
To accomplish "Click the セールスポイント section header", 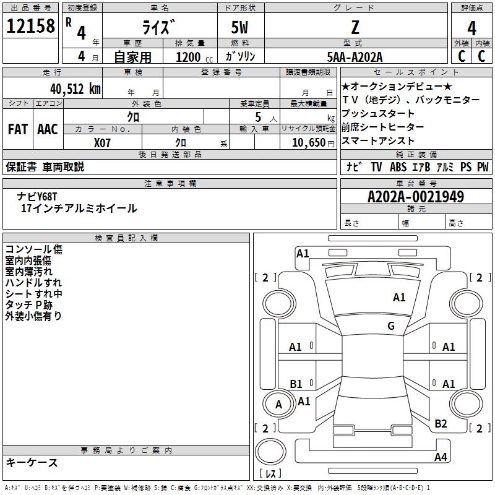I will [416, 72].
